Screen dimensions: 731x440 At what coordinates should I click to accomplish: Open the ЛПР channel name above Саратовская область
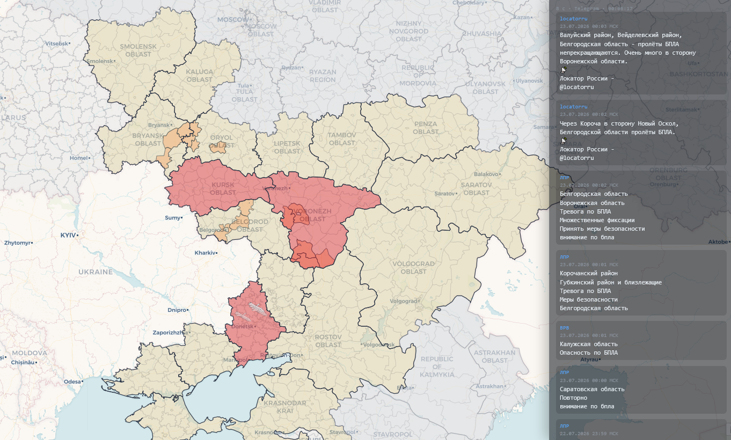click(565, 372)
